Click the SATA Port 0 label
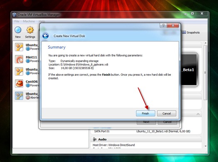 tap(102, 131)
